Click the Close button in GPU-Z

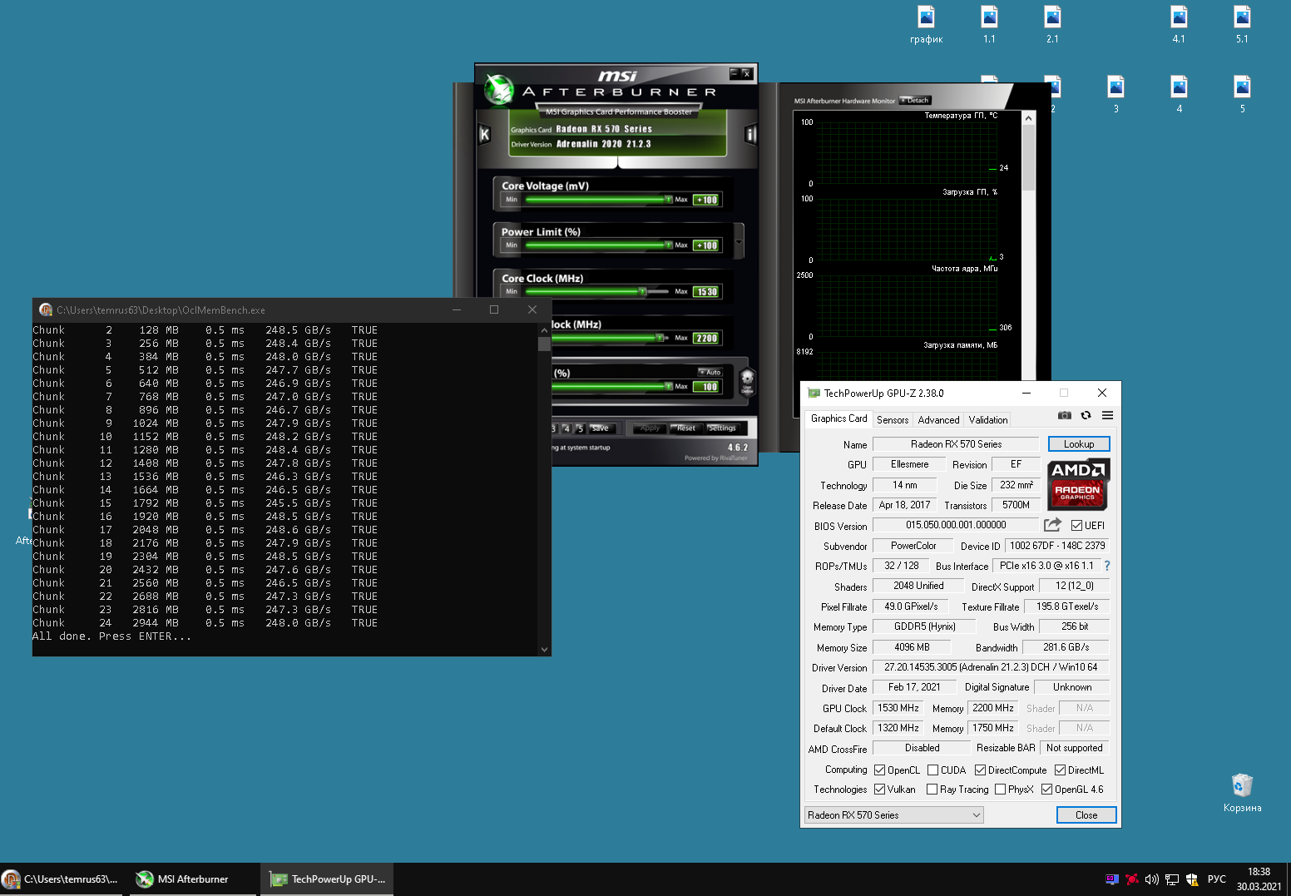point(1086,815)
